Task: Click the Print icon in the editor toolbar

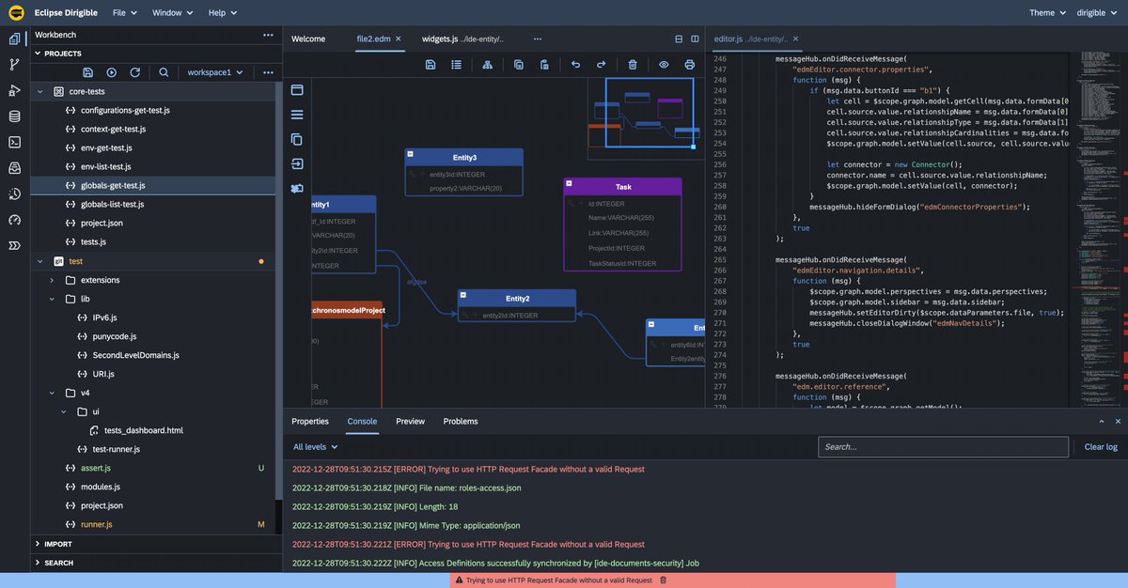Action: tap(690, 65)
